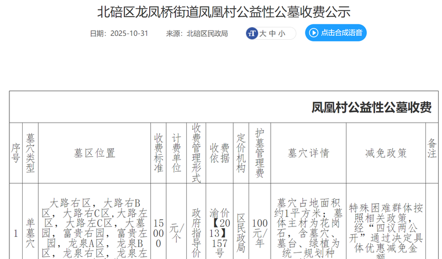The image size is (442, 259).
Task: Select the 墓穴类型 column header
Action: [x=30, y=153]
